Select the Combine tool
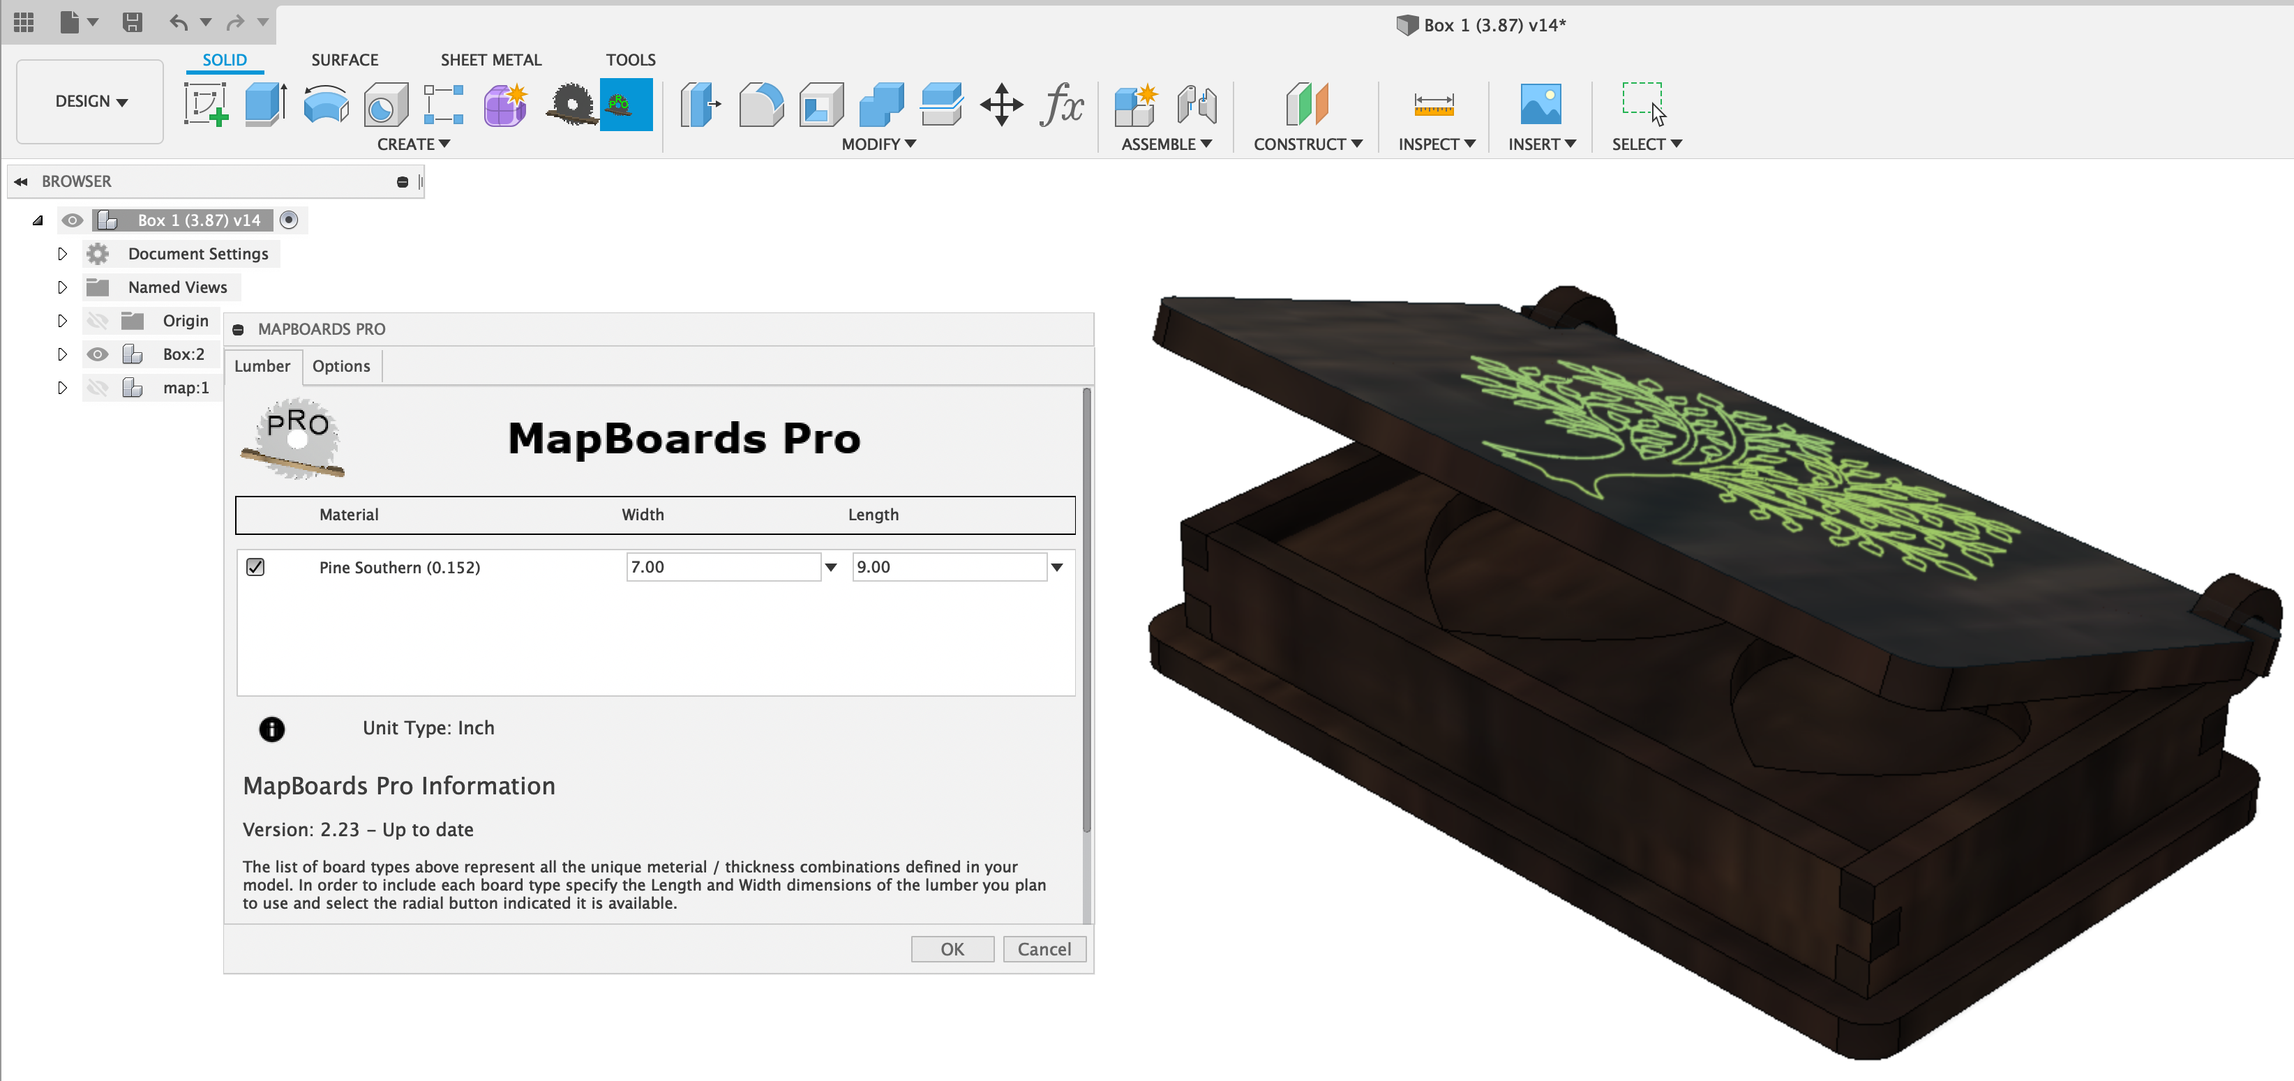The height and width of the screenshot is (1081, 2294). click(x=880, y=104)
